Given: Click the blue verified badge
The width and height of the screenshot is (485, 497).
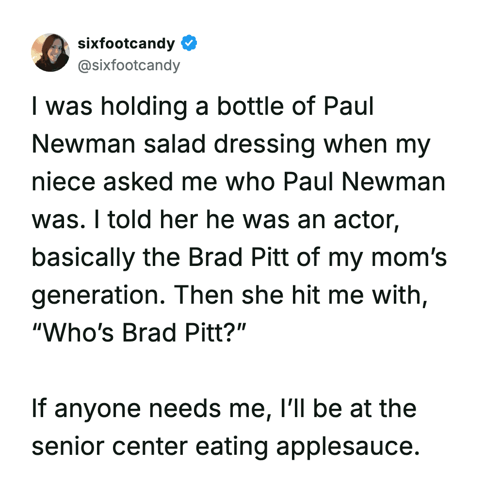Looking at the screenshot, I should [189, 44].
